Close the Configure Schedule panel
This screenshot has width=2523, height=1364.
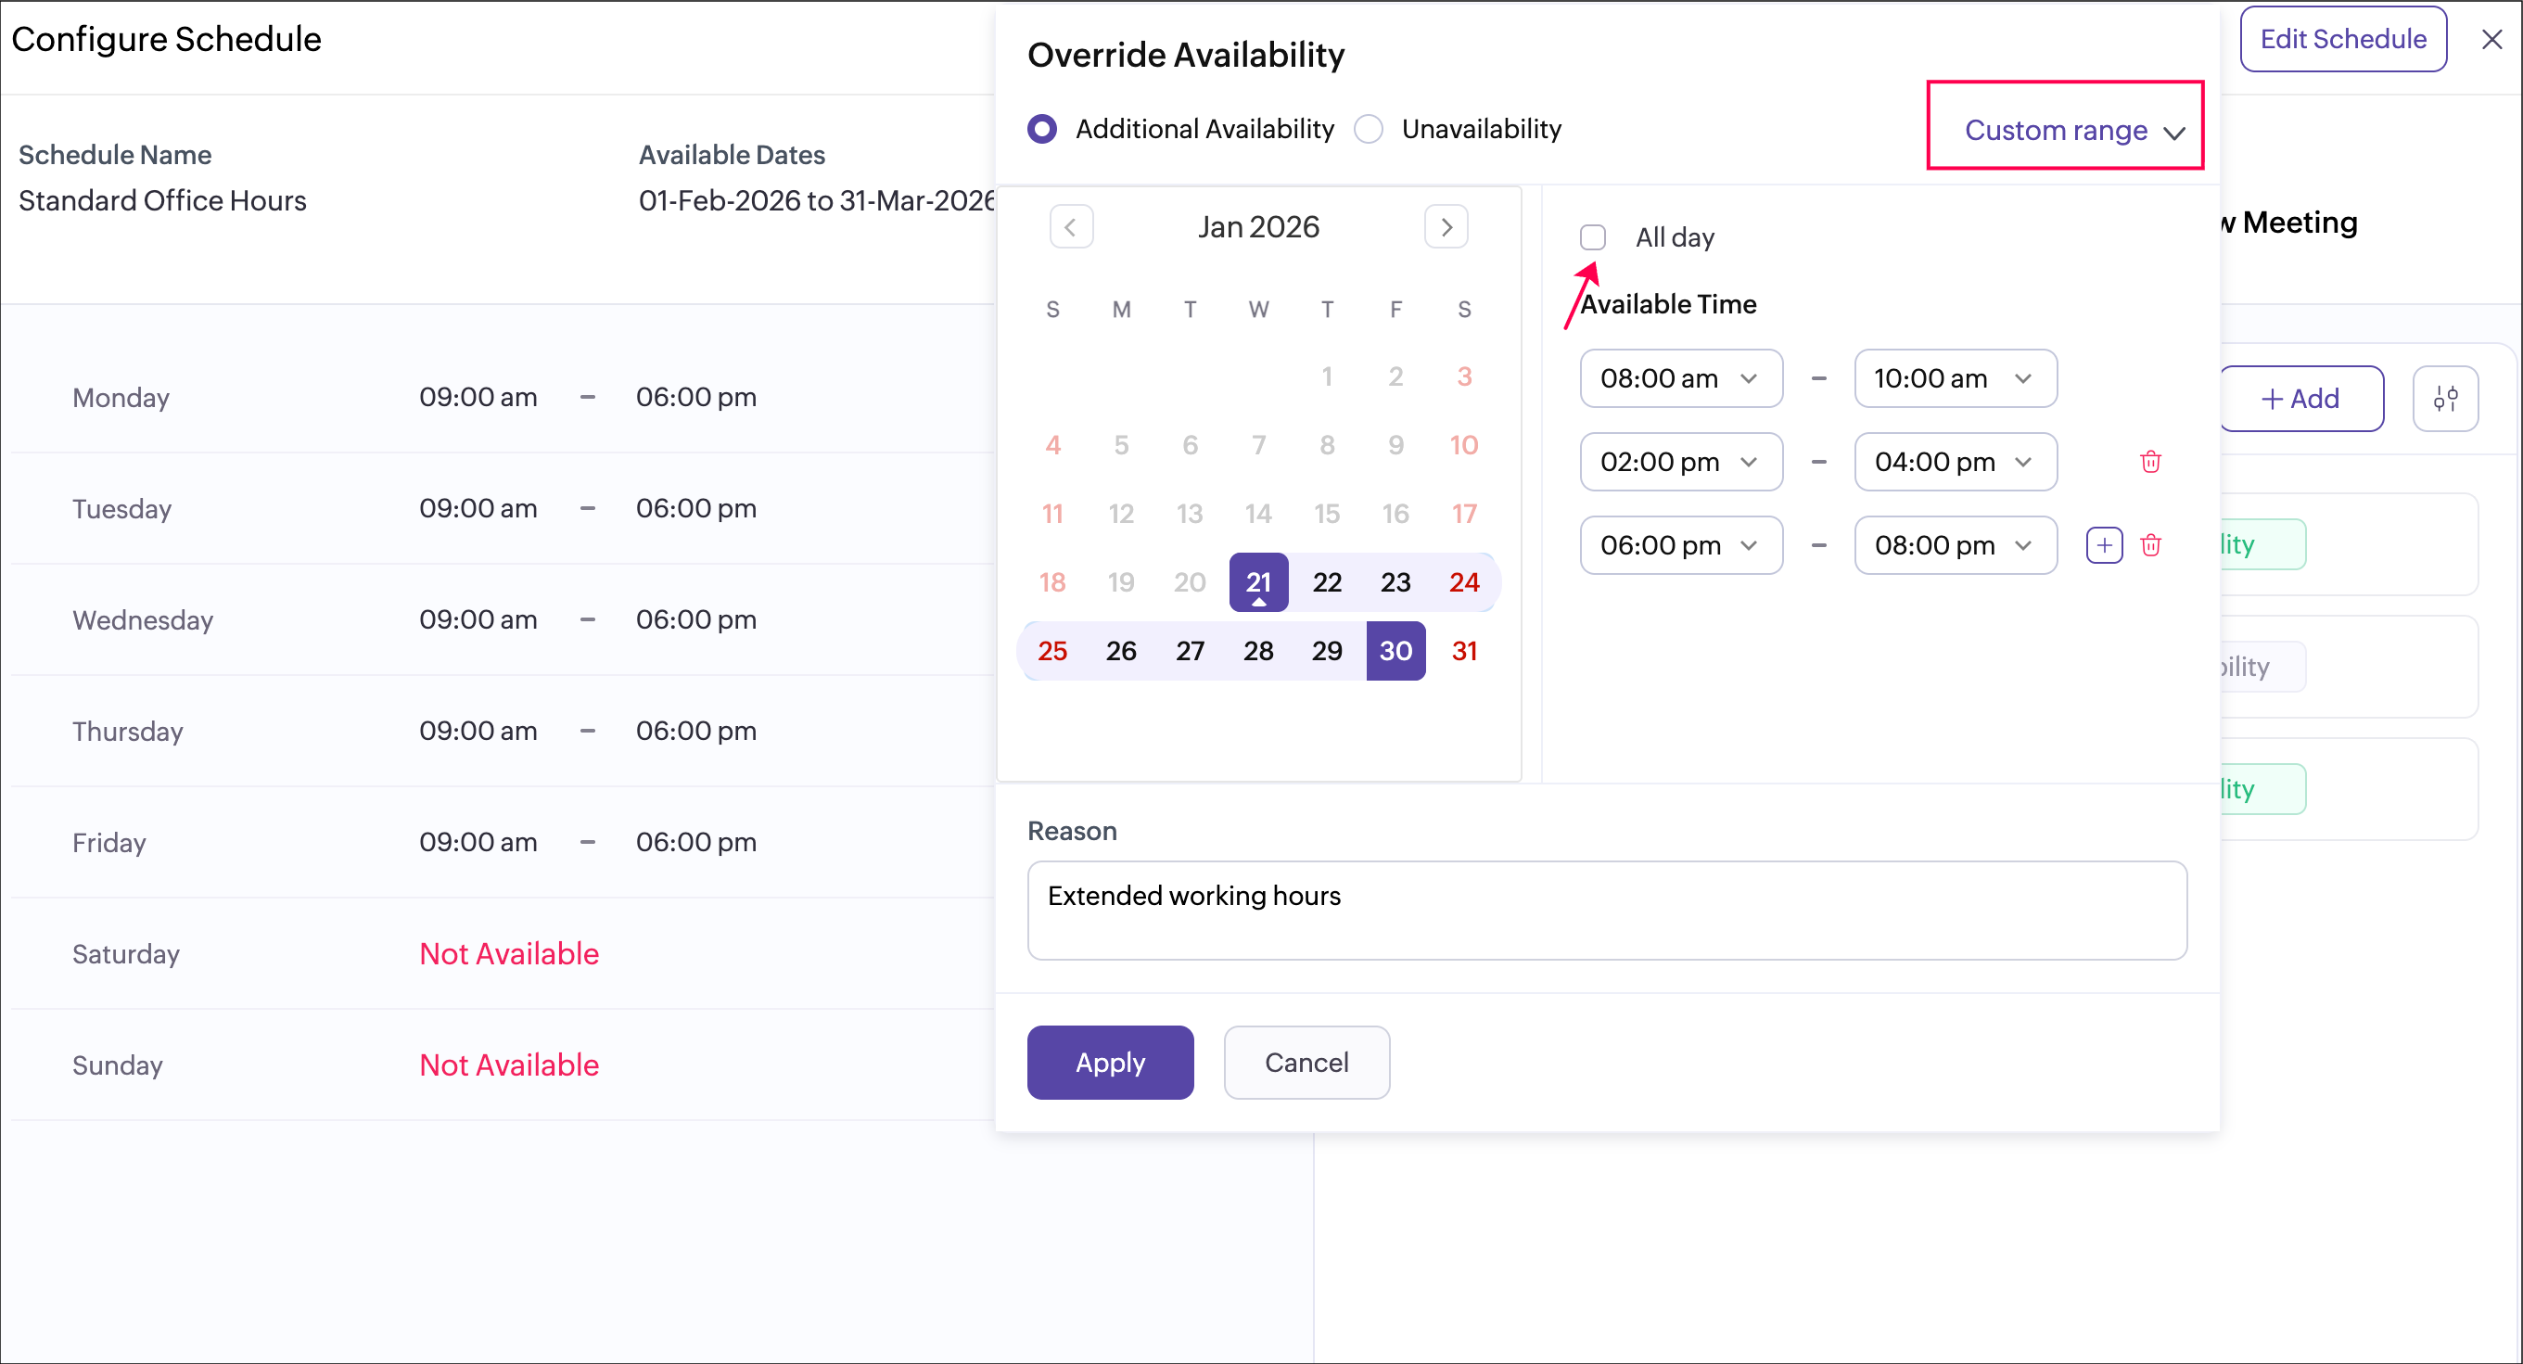point(2491,39)
